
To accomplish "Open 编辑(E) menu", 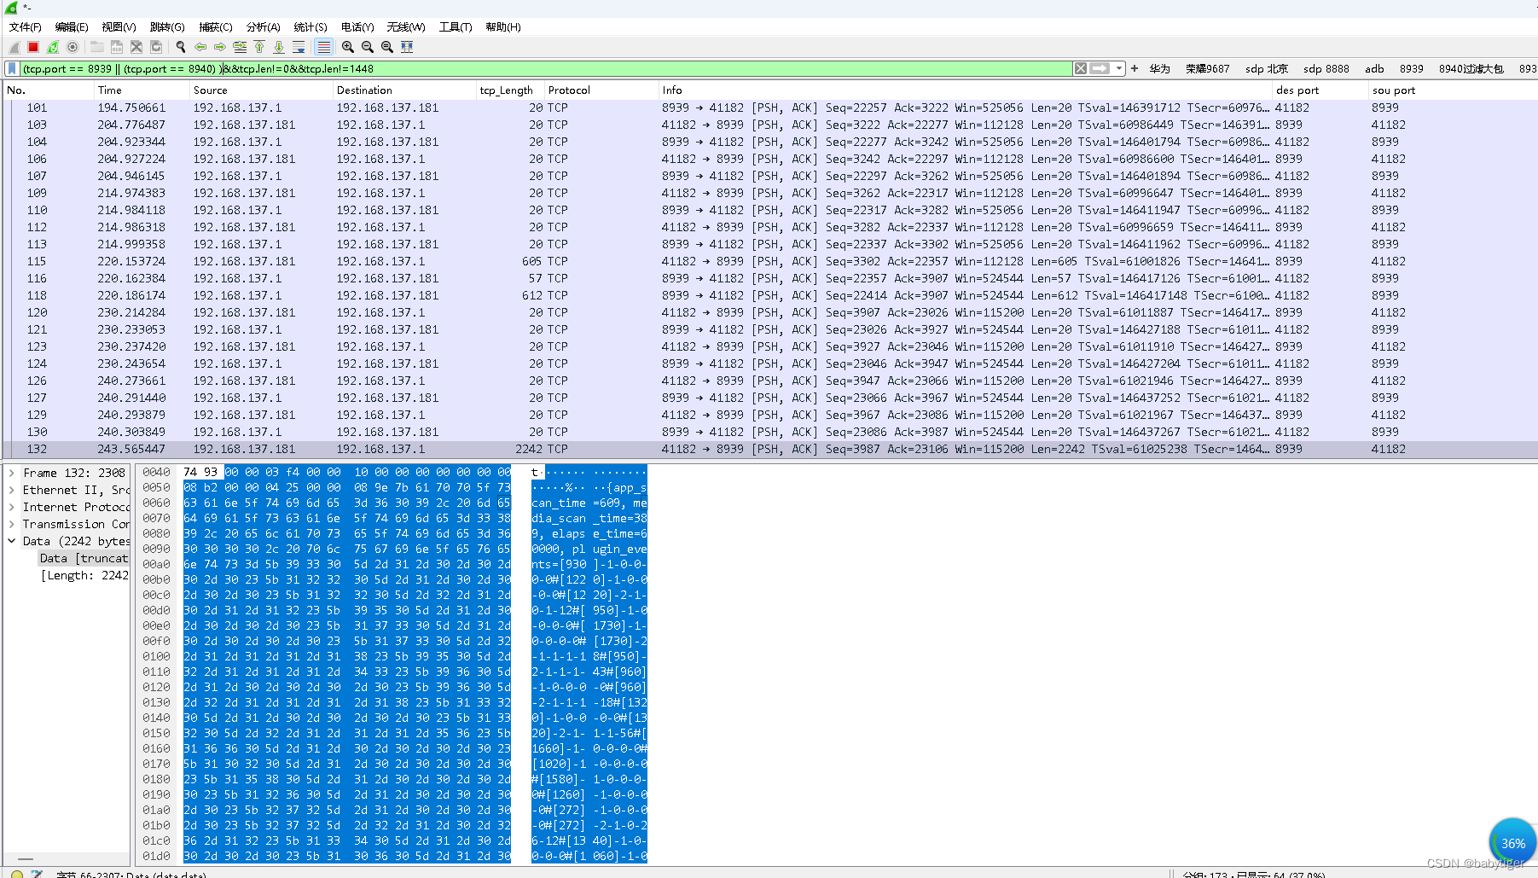I will 72,27.
